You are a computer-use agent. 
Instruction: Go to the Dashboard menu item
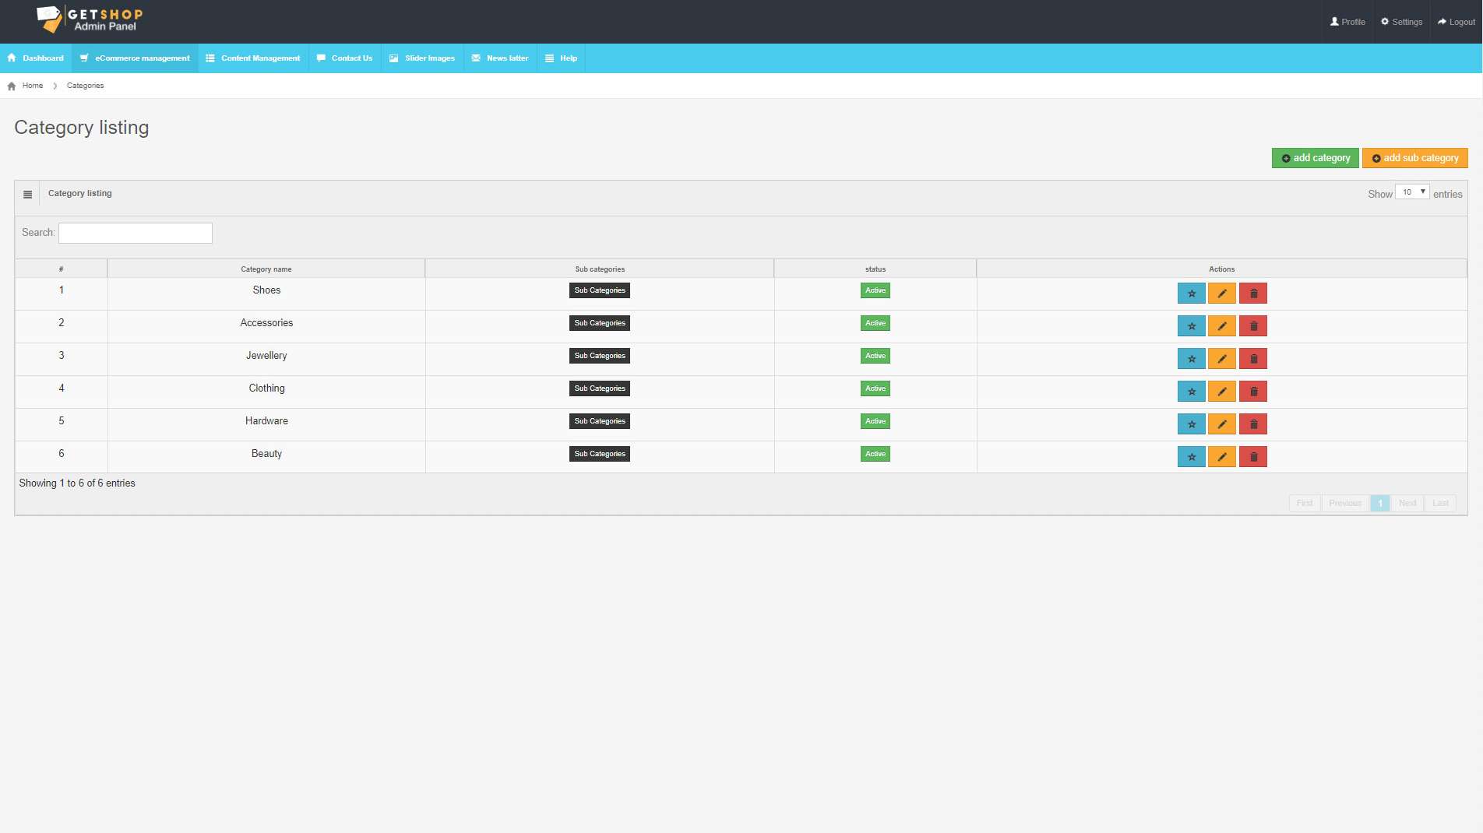tap(36, 58)
